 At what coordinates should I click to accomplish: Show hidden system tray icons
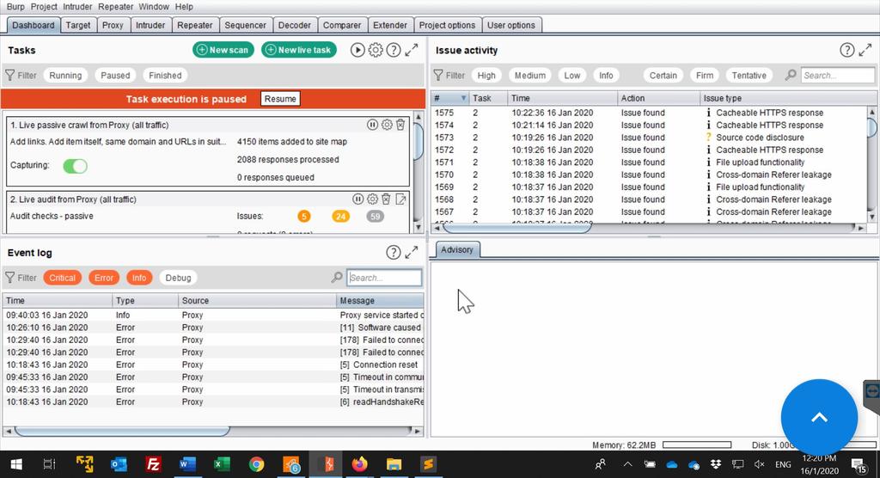tap(628, 464)
